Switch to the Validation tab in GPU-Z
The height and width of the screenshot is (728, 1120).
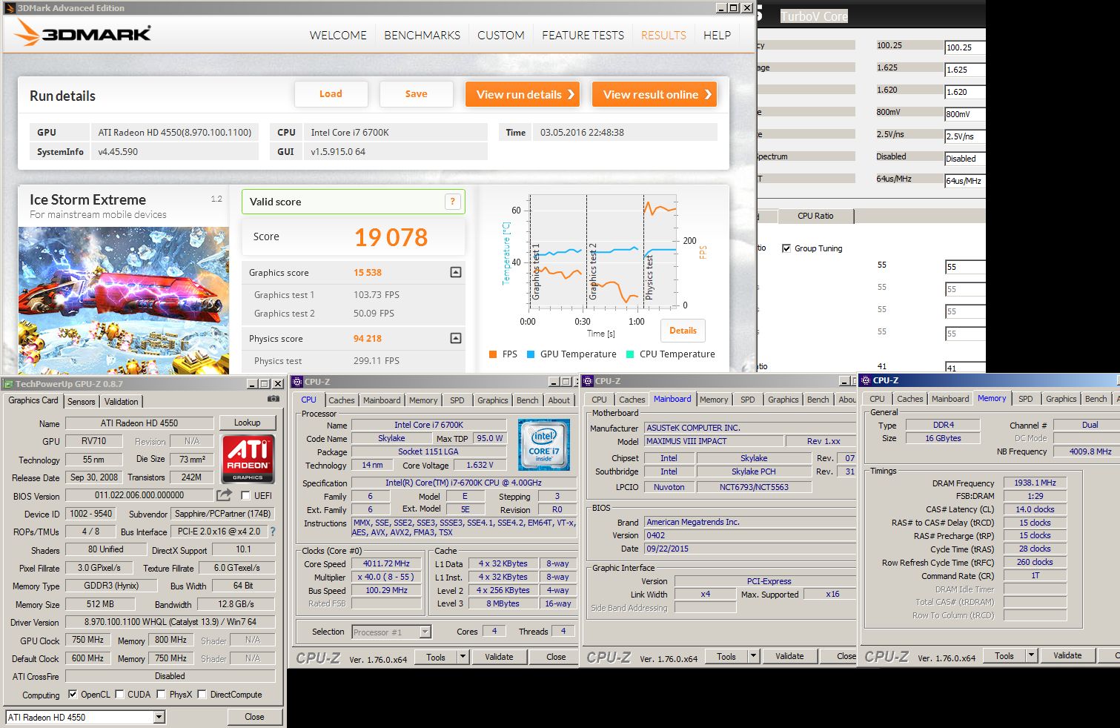[x=121, y=401]
